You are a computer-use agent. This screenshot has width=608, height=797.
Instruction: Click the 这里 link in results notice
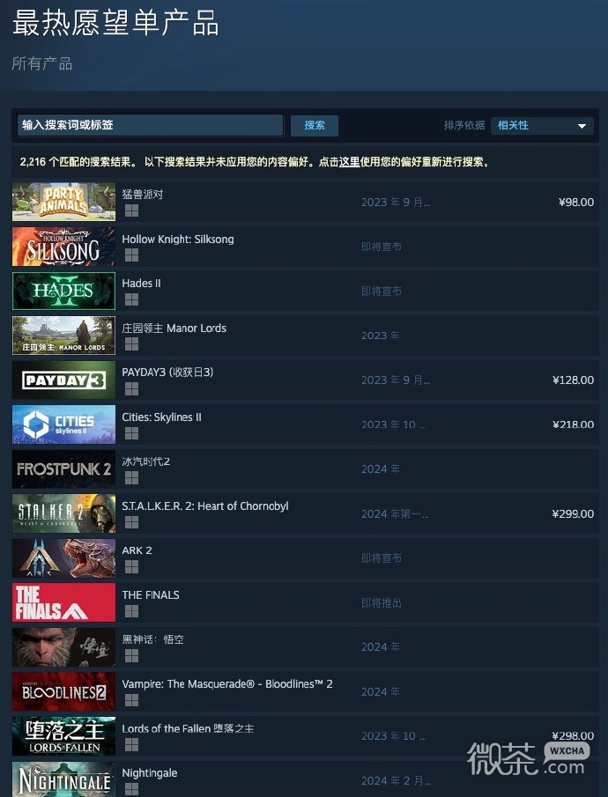[350, 162]
